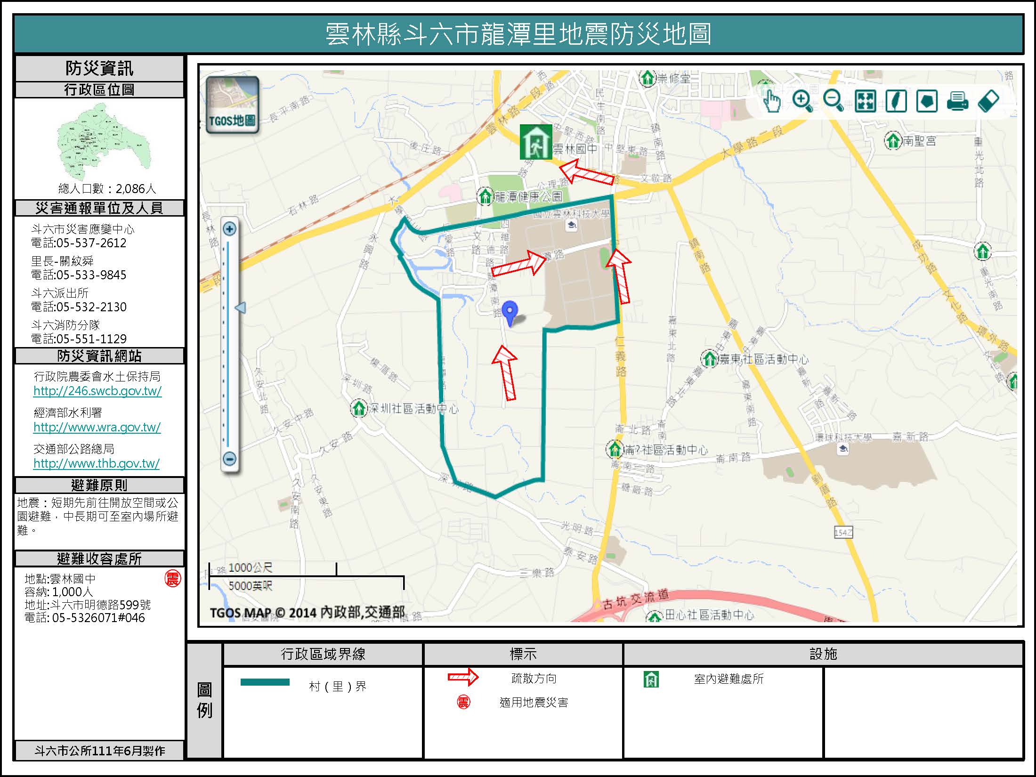Open the 246.swcb.gov.tw link

(97, 391)
